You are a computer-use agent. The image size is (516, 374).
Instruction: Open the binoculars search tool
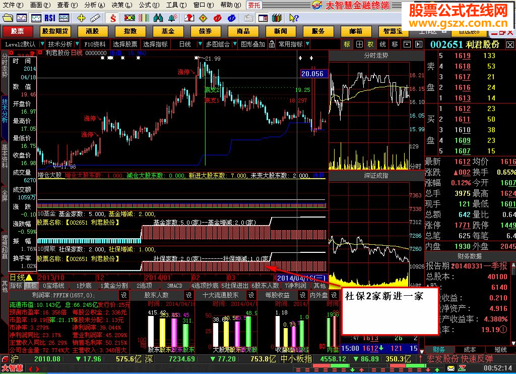[158, 18]
